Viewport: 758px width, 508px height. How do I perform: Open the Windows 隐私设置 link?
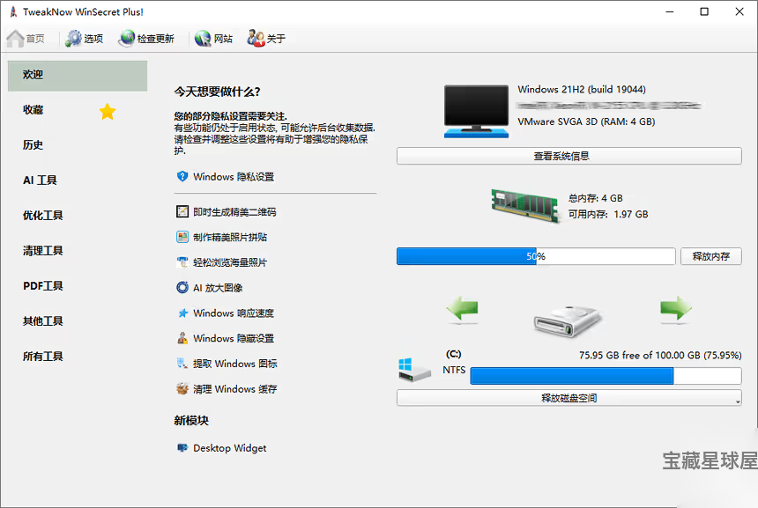[x=234, y=177]
